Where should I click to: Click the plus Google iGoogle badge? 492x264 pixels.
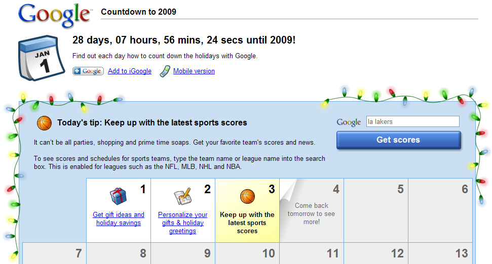(88, 71)
